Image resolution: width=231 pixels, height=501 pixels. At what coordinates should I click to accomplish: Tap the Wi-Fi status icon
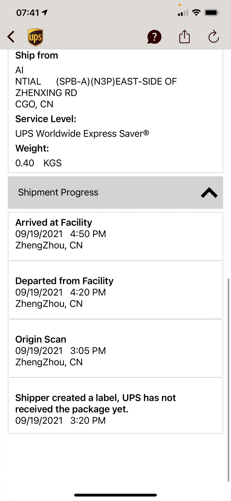197,13
